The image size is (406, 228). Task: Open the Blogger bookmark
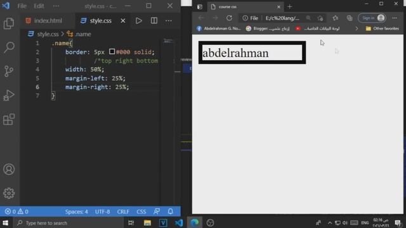pyautogui.click(x=268, y=28)
